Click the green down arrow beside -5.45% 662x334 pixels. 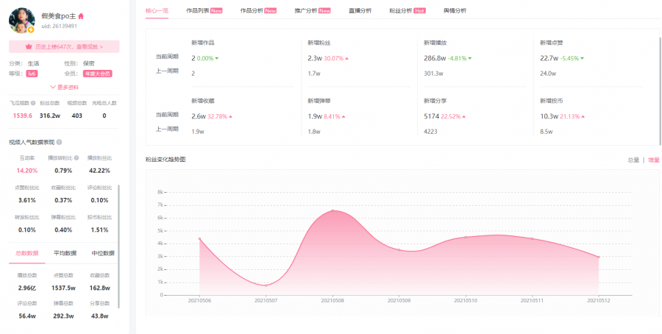click(x=583, y=59)
